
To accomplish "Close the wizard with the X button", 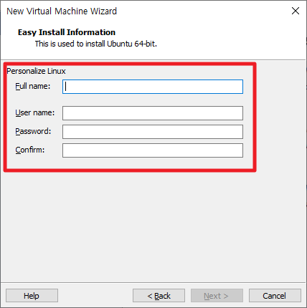I will pos(296,11).
